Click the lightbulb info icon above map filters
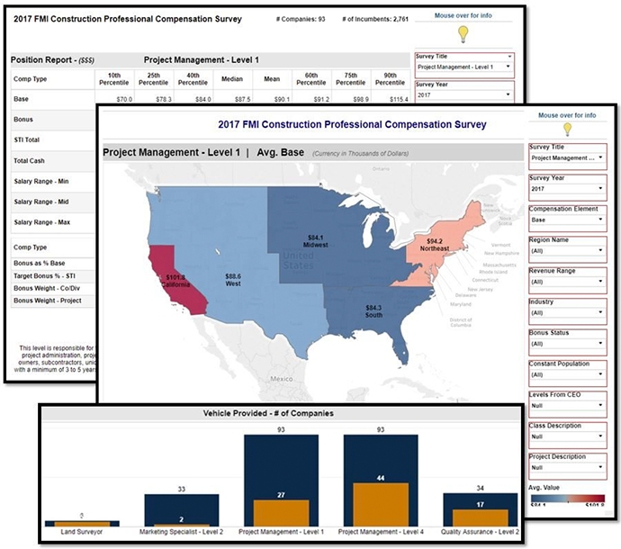The width and height of the screenshot is (621, 549). 568,130
